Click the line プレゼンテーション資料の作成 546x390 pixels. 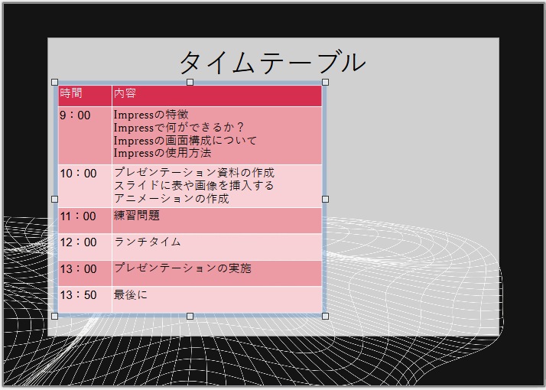pyautogui.click(x=194, y=172)
